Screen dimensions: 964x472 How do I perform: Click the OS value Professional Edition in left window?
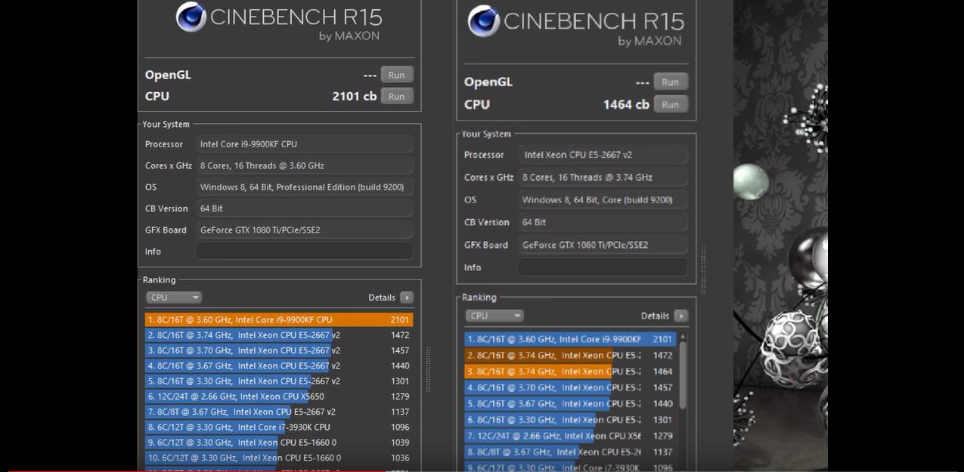[x=305, y=187]
